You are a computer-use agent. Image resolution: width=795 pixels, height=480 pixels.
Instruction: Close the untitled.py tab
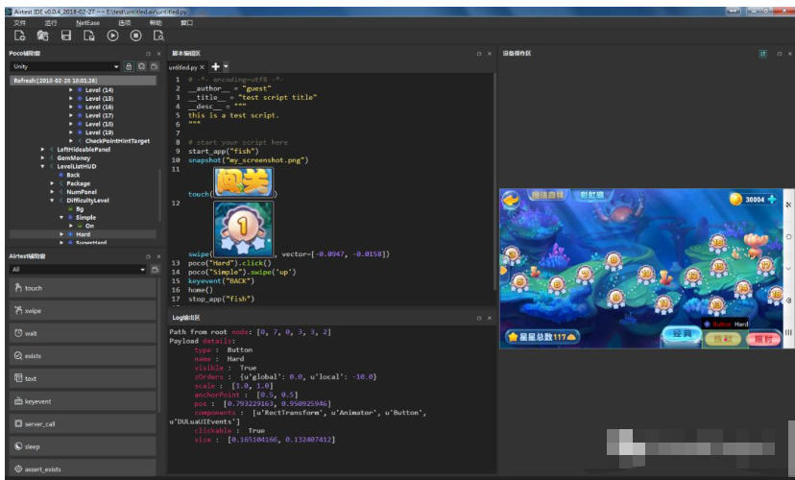(x=202, y=67)
